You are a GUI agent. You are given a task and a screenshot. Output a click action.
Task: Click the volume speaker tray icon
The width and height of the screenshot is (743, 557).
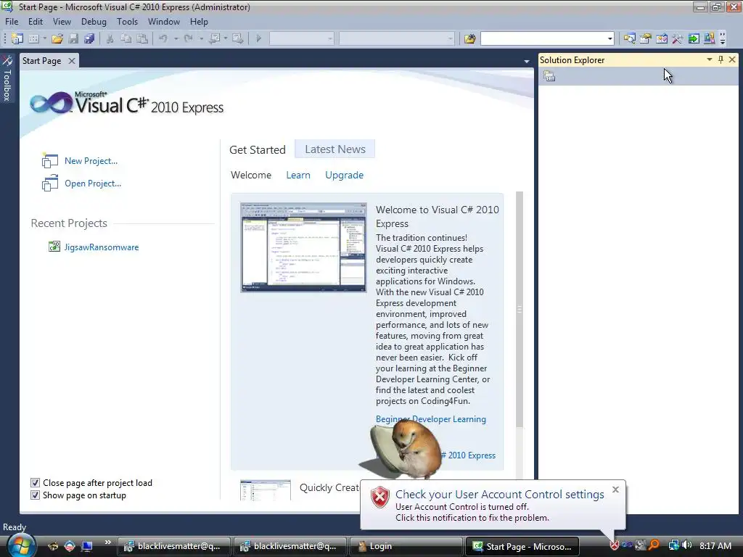687,545
